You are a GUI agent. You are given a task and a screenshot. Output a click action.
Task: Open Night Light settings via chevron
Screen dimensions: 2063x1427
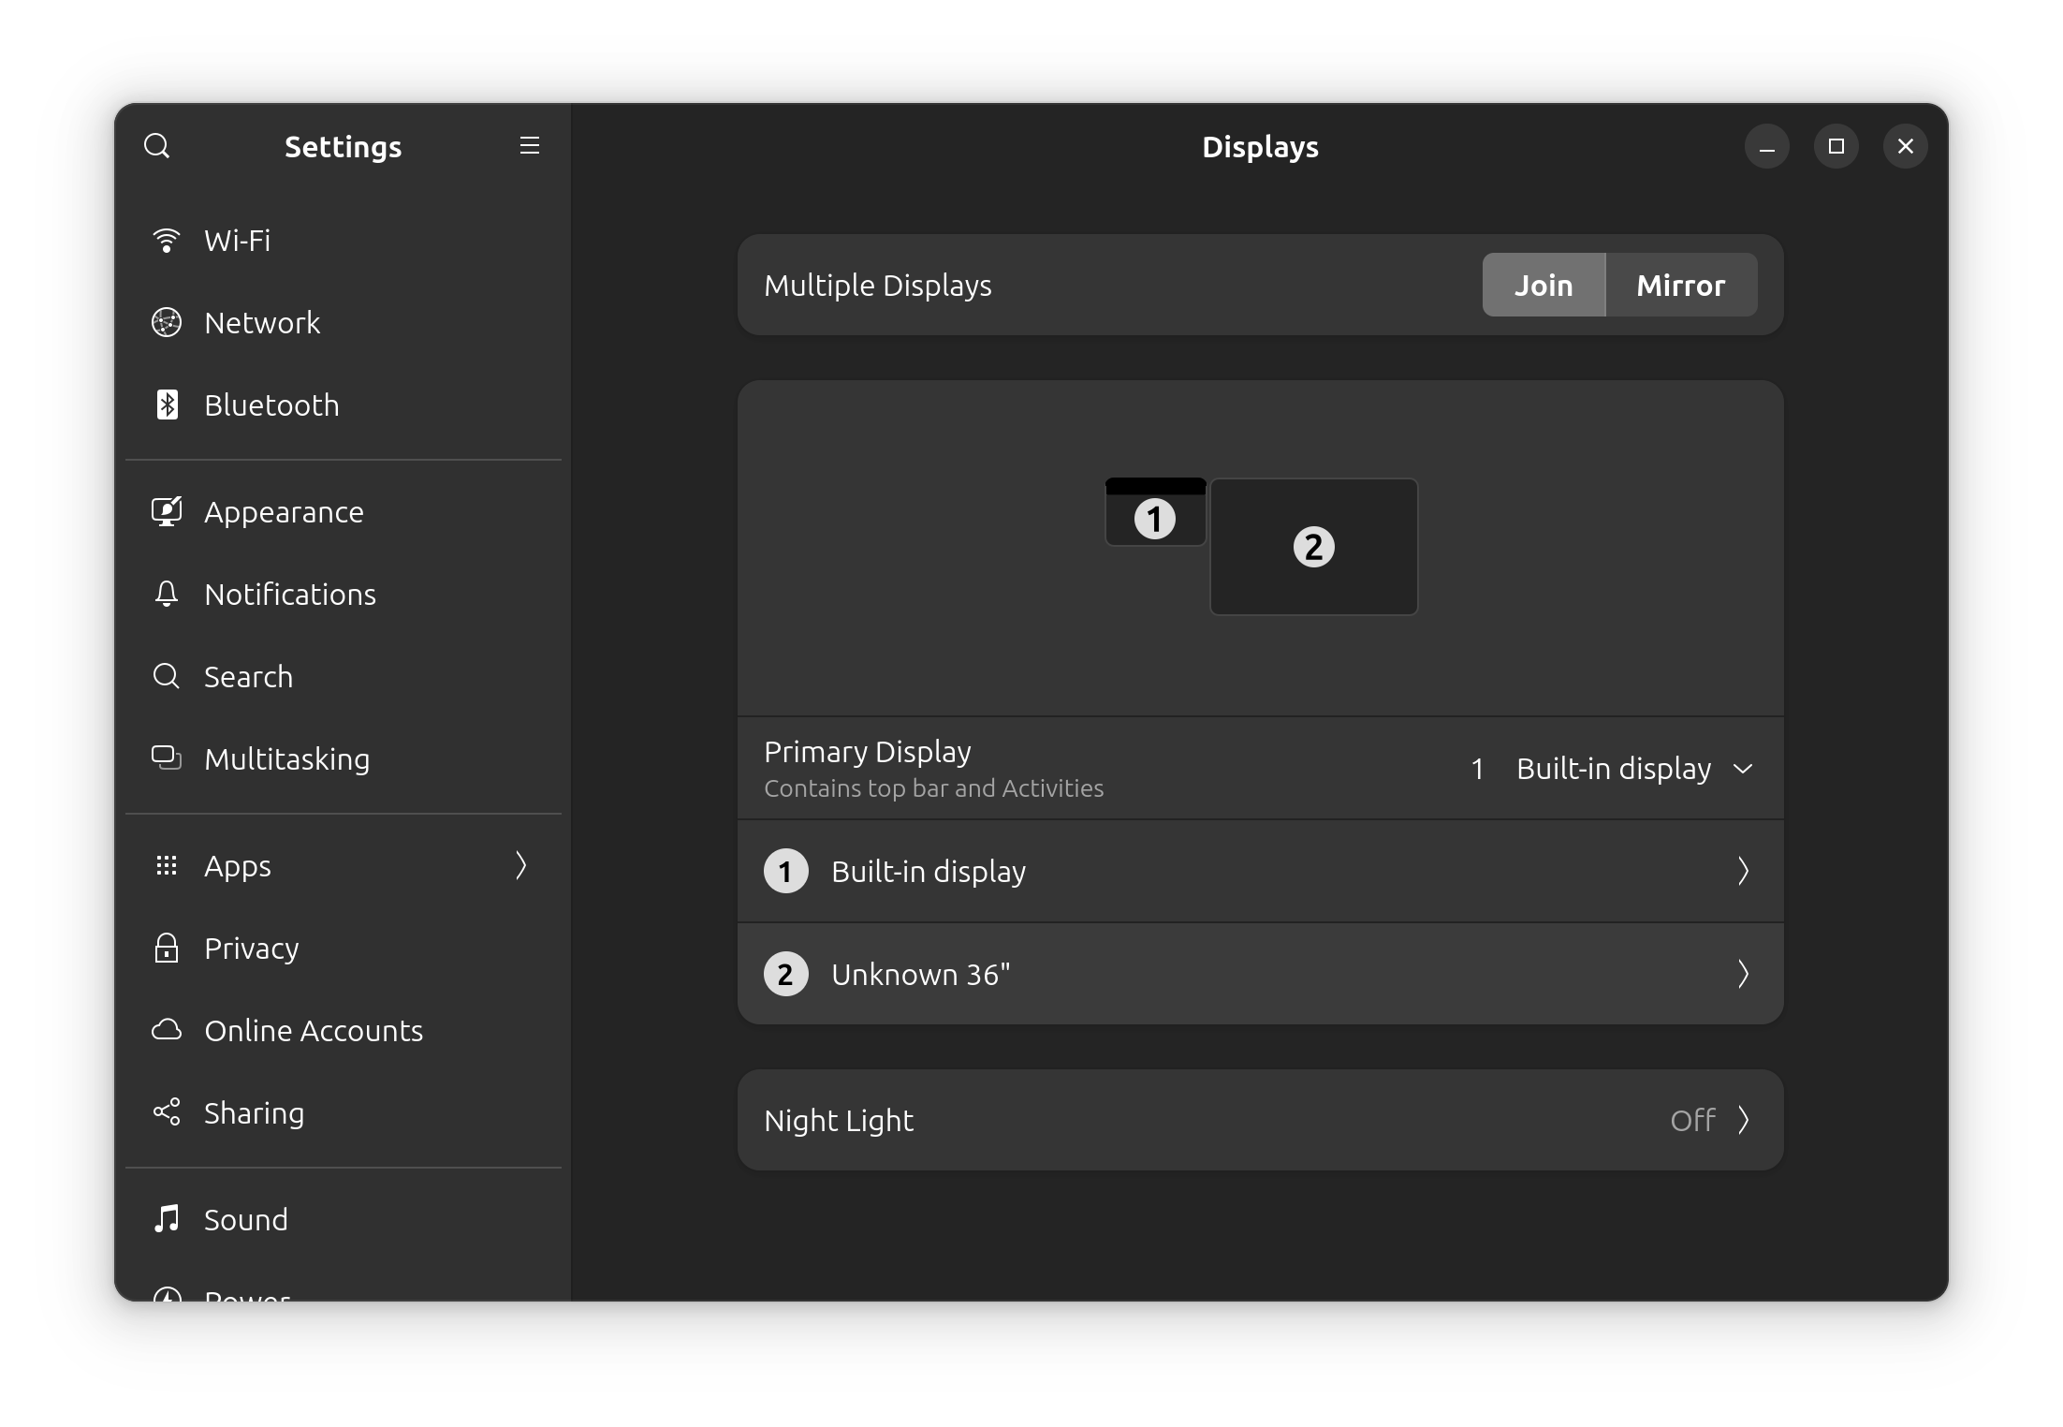pos(1743,1120)
